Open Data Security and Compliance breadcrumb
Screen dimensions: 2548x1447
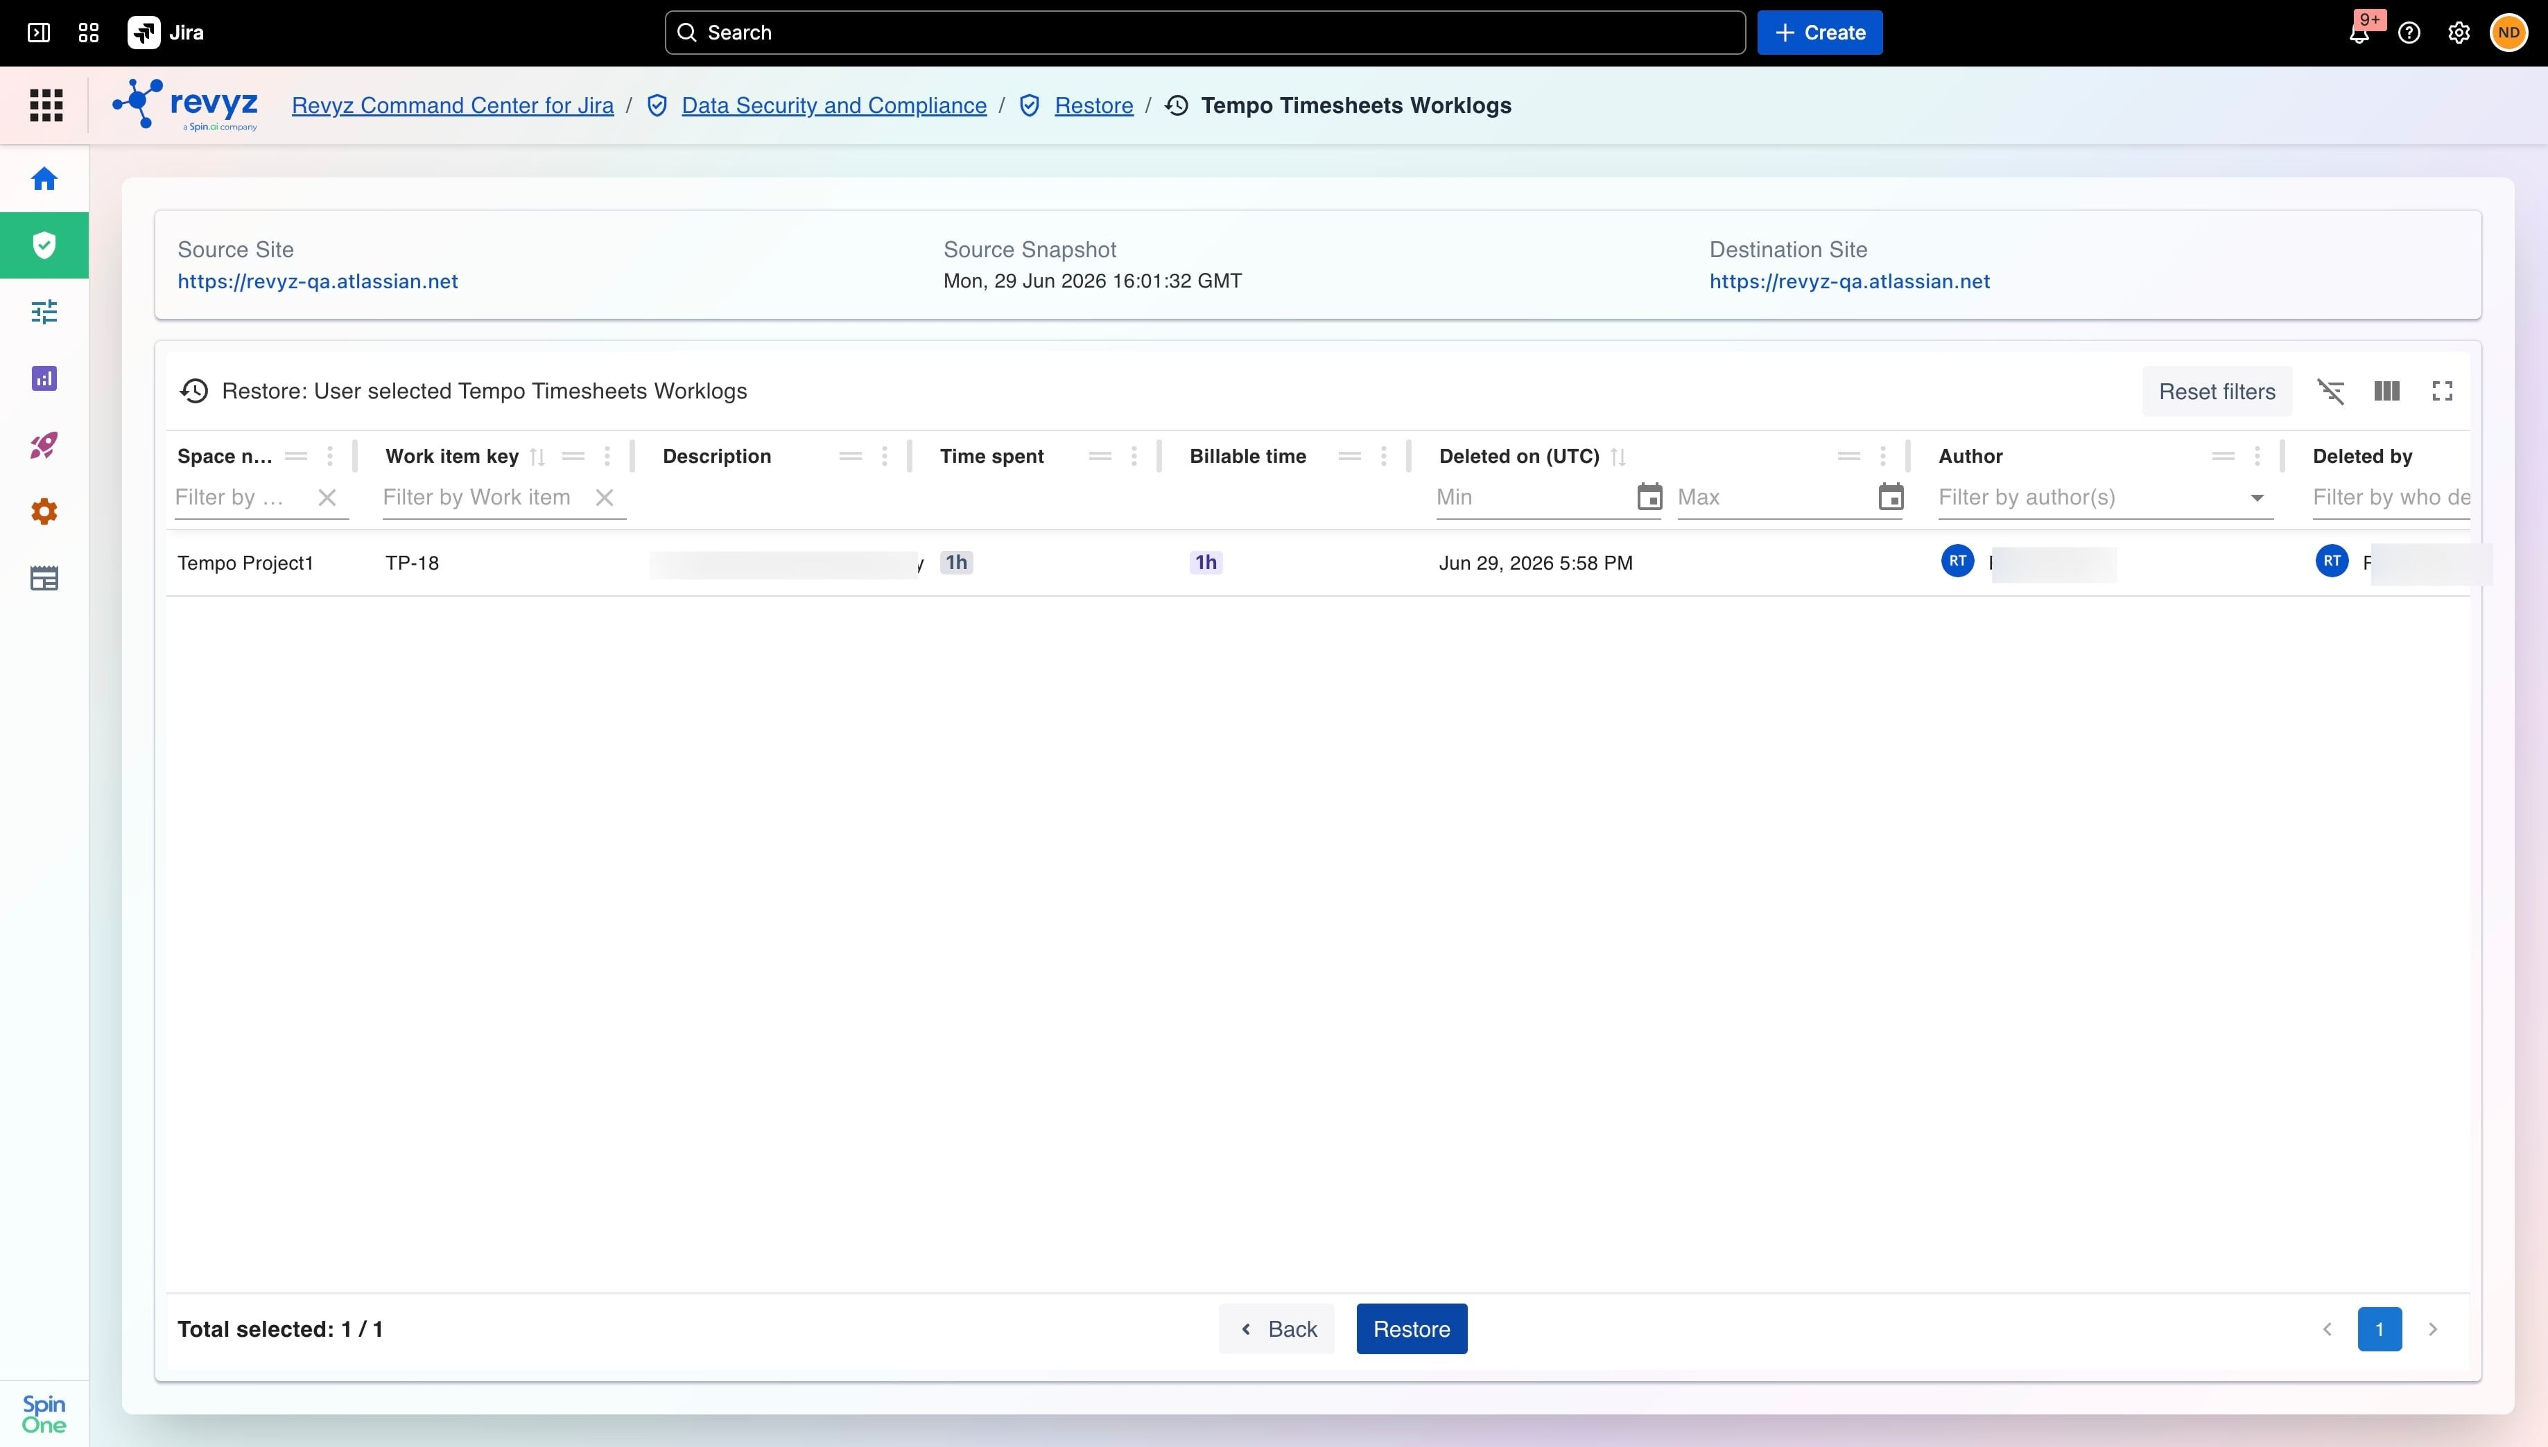pos(834,105)
